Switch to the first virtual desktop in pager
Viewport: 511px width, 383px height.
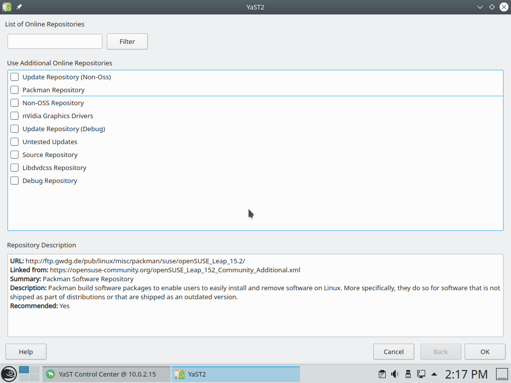pyautogui.click(x=24, y=370)
